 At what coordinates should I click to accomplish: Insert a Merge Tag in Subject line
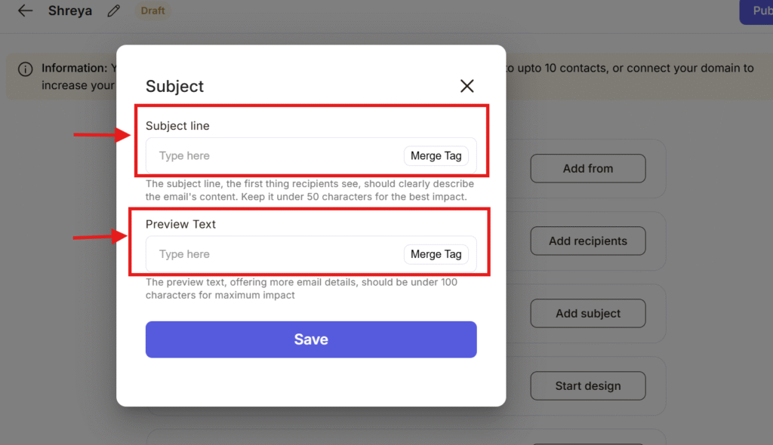tap(436, 156)
